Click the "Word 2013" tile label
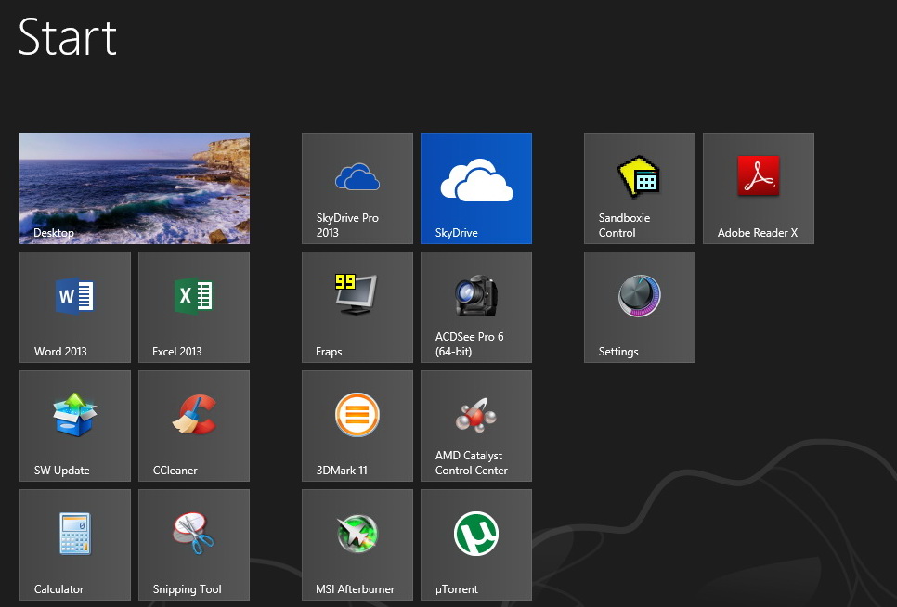This screenshot has width=897, height=607. [60, 352]
